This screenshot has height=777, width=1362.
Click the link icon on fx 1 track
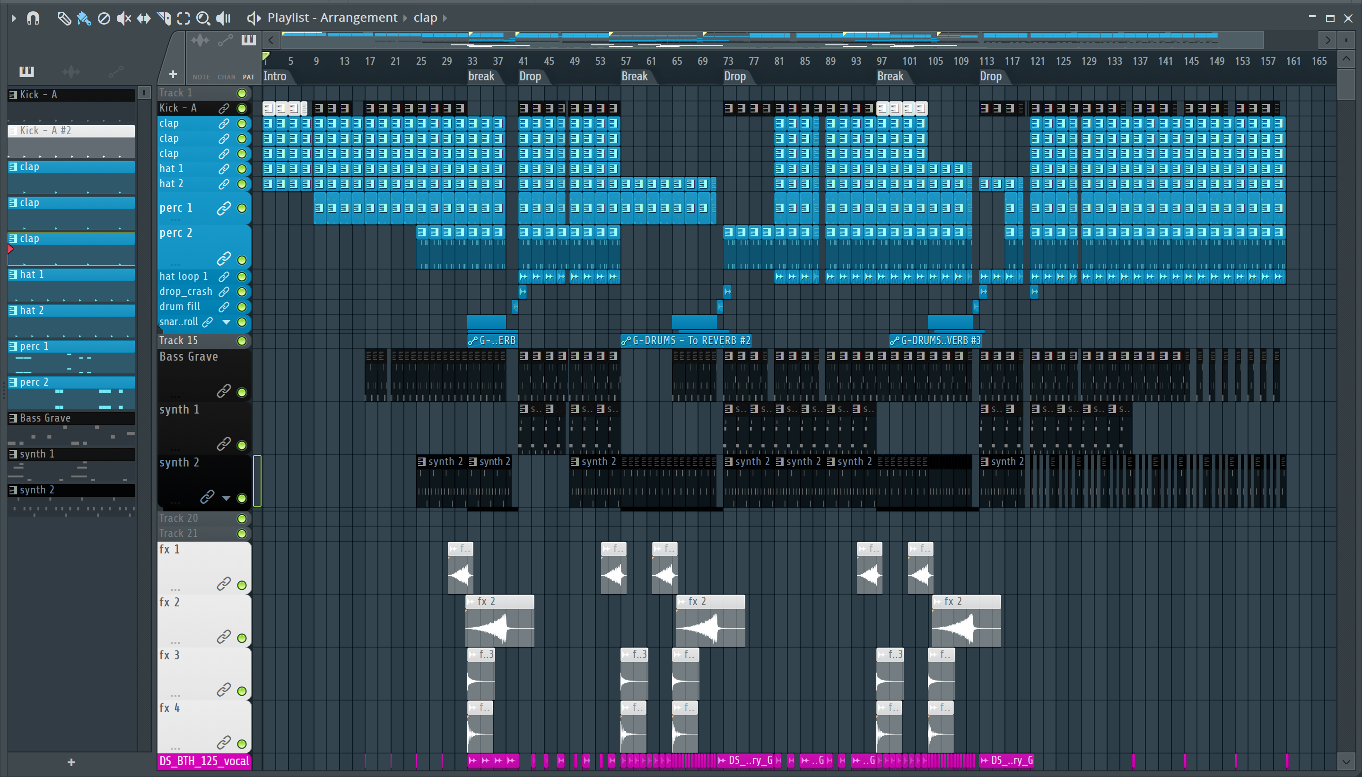(224, 584)
